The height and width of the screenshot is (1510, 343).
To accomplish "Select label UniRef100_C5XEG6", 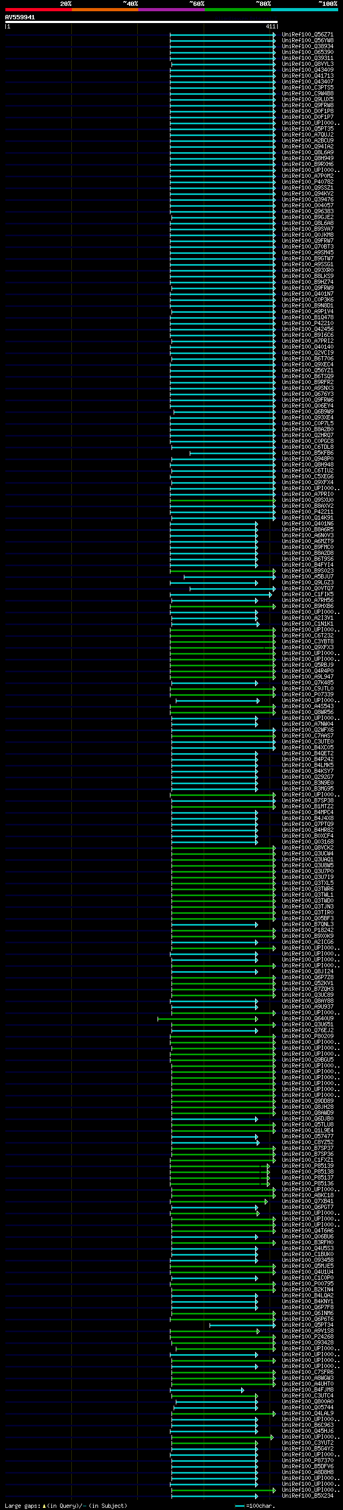I will tap(308, 476).
